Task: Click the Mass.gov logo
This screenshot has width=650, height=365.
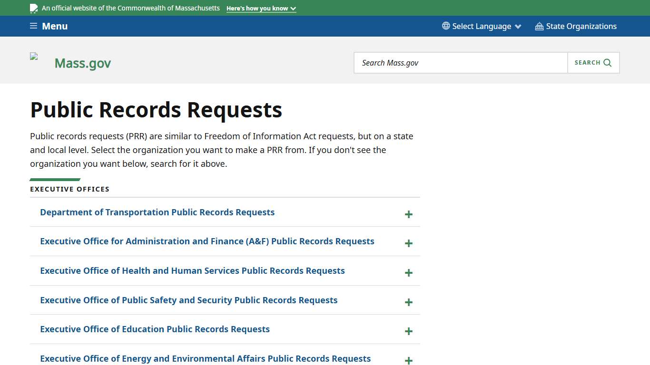Action: 82,62
